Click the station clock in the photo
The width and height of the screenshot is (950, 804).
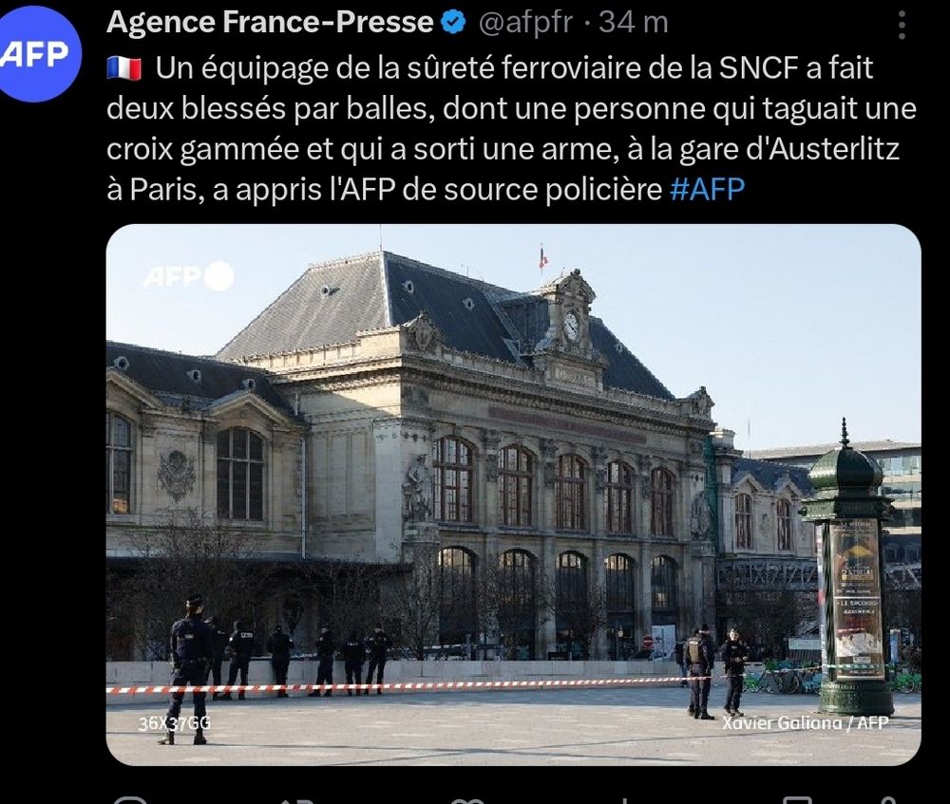pyautogui.click(x=571, y=327)
